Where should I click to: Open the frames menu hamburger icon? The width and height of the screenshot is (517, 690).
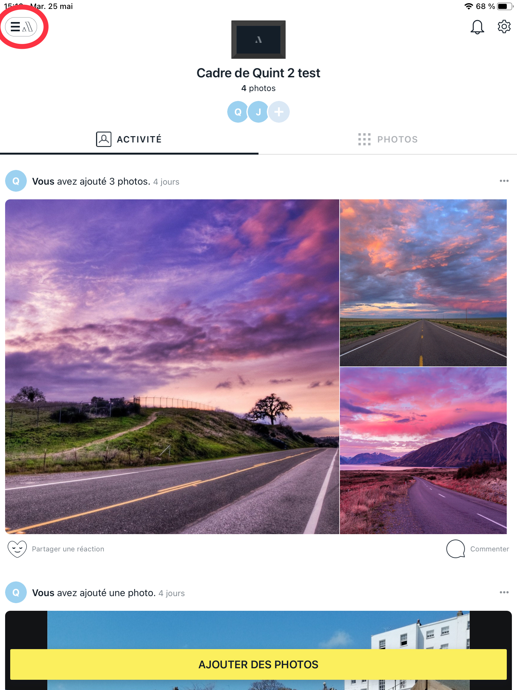[x=21, y=27]
